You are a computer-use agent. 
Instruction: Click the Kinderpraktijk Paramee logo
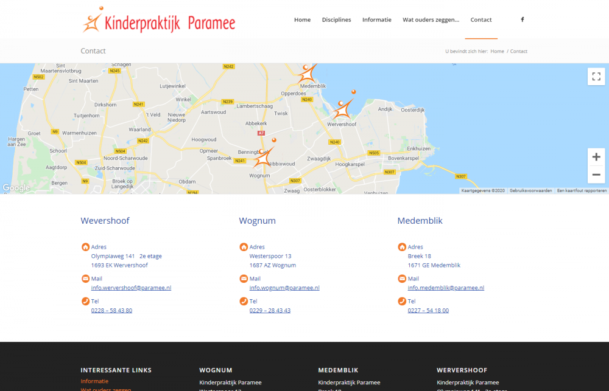click(159, 19)
